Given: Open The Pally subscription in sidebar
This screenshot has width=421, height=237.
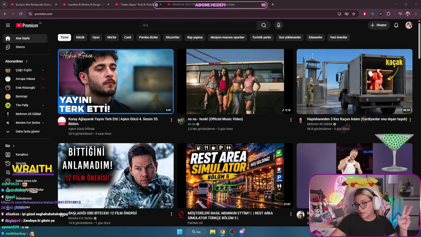Looking at the screenshot, I should click(25, 105).
